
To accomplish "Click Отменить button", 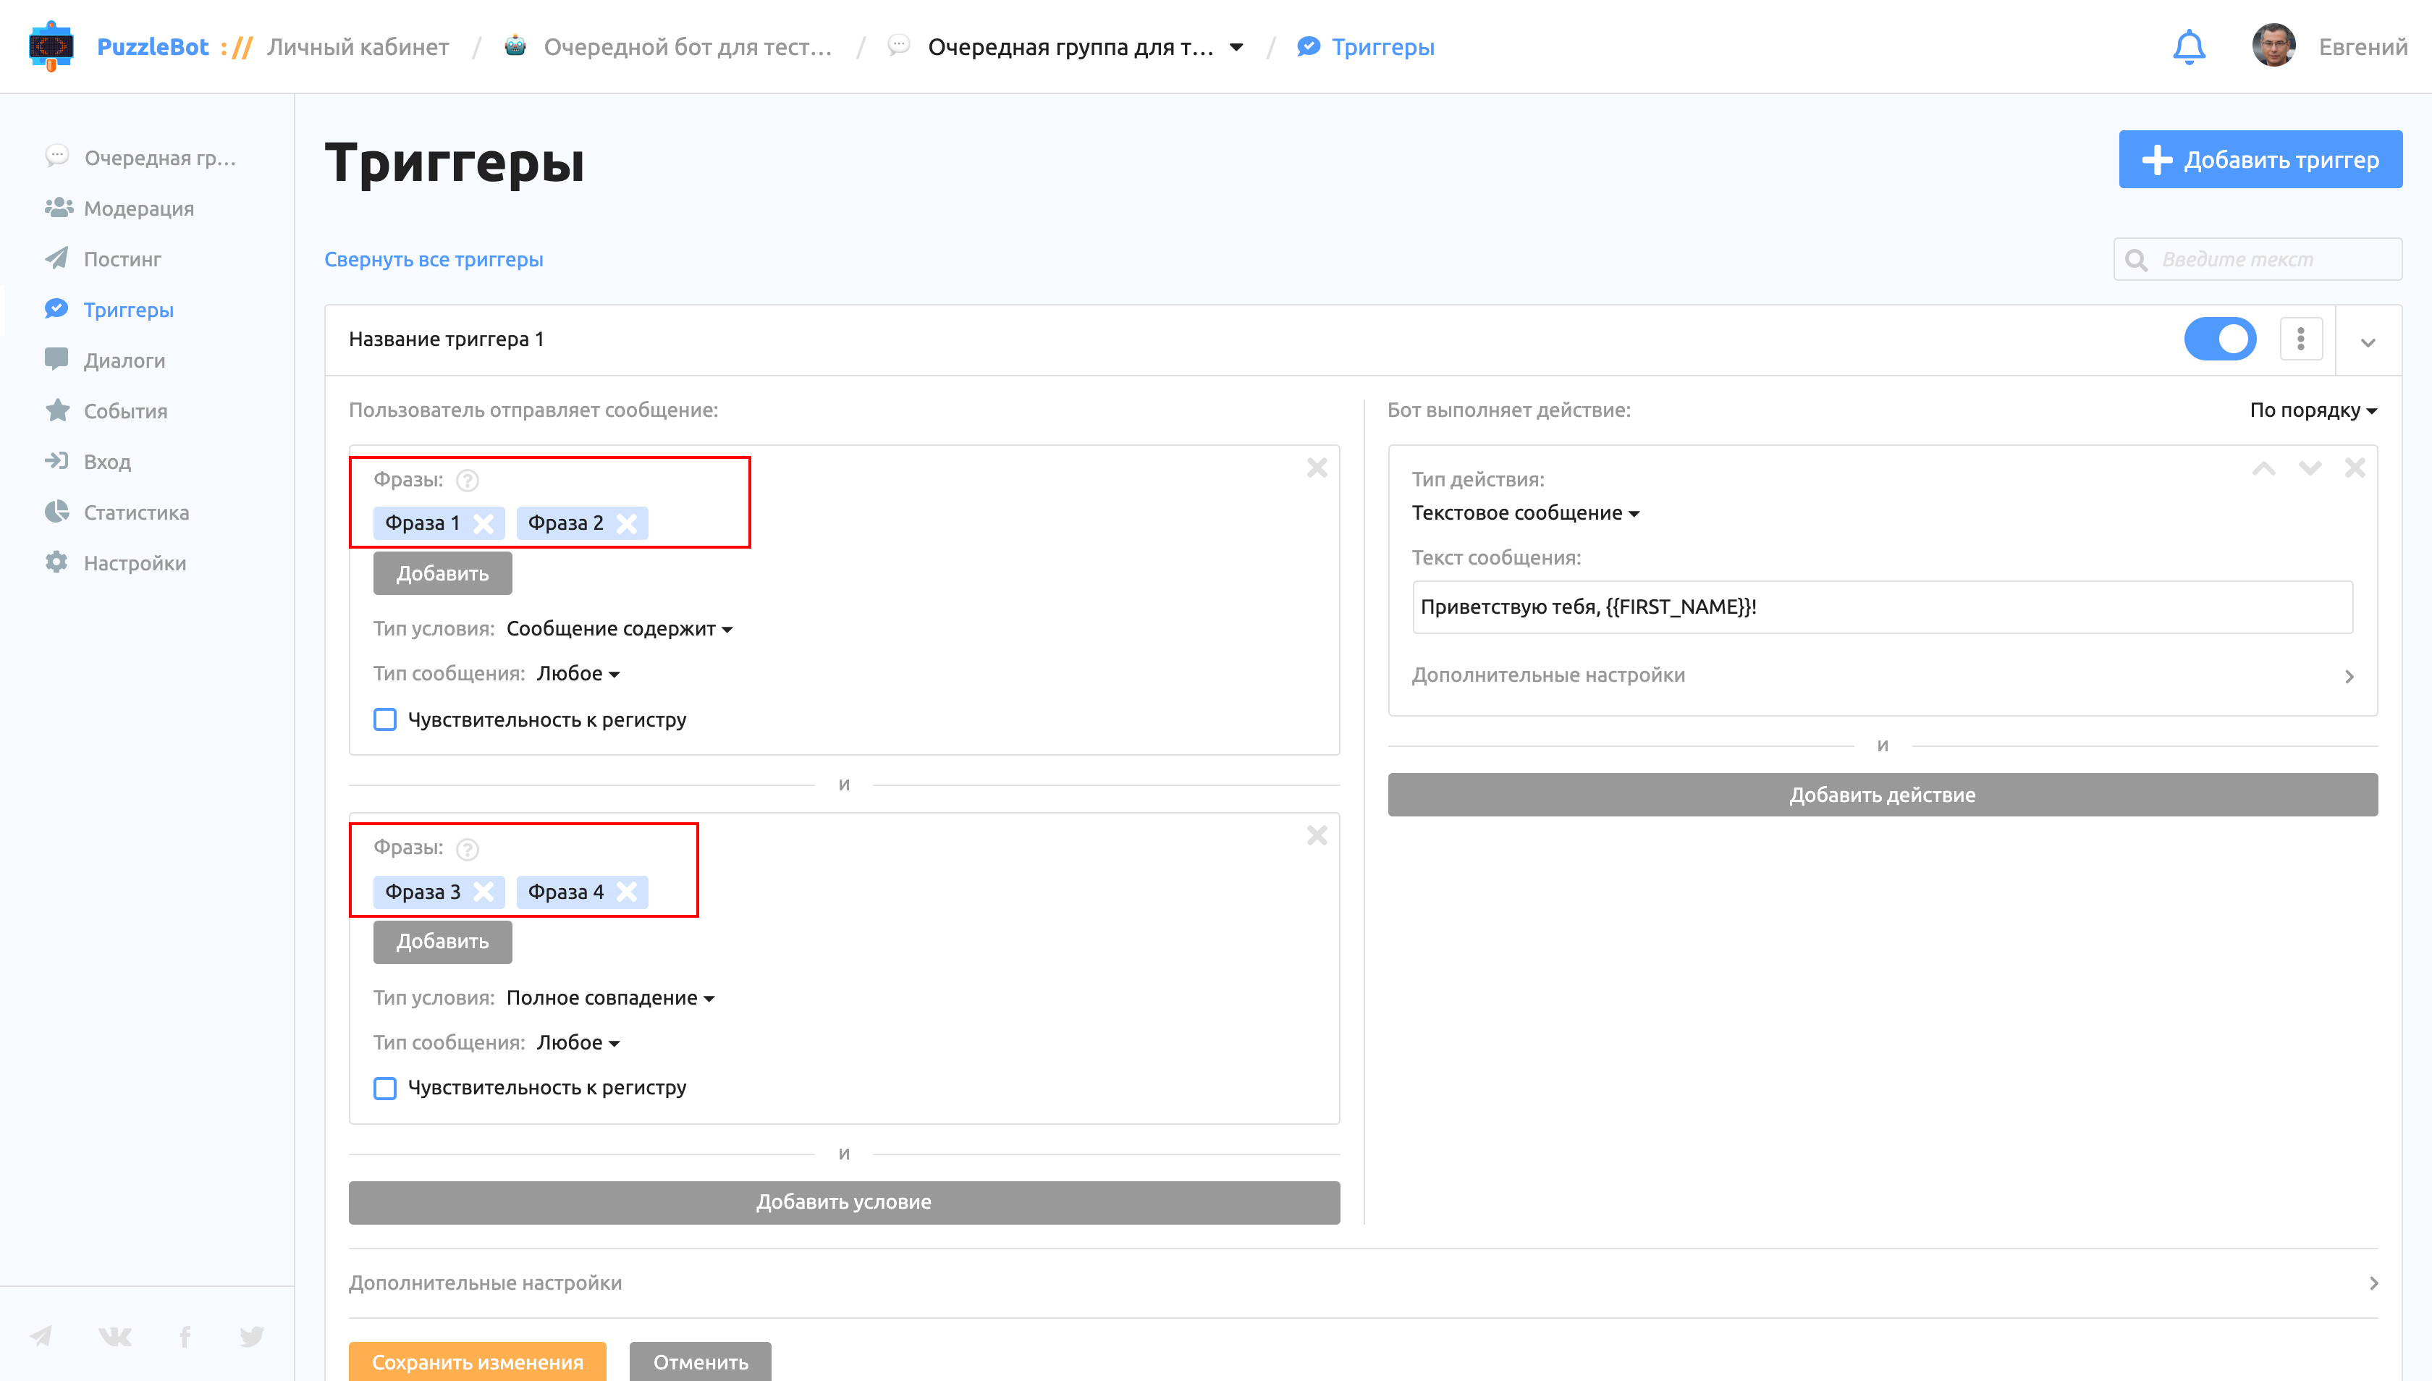I will [700, 1362].
